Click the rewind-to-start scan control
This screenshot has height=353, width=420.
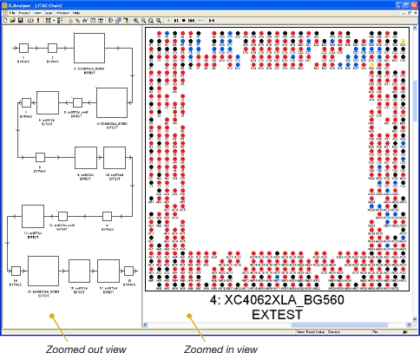pos(191,21)
